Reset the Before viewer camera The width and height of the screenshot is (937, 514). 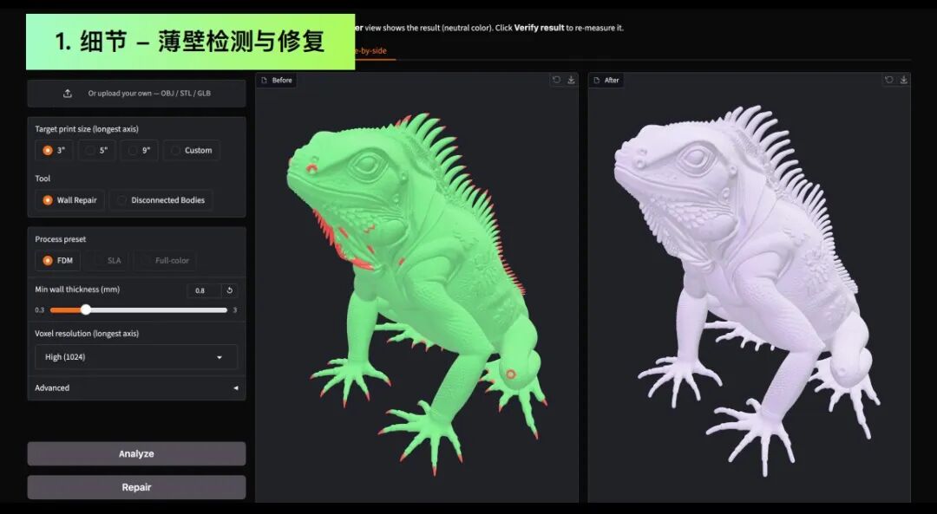(x=556, y=80)
